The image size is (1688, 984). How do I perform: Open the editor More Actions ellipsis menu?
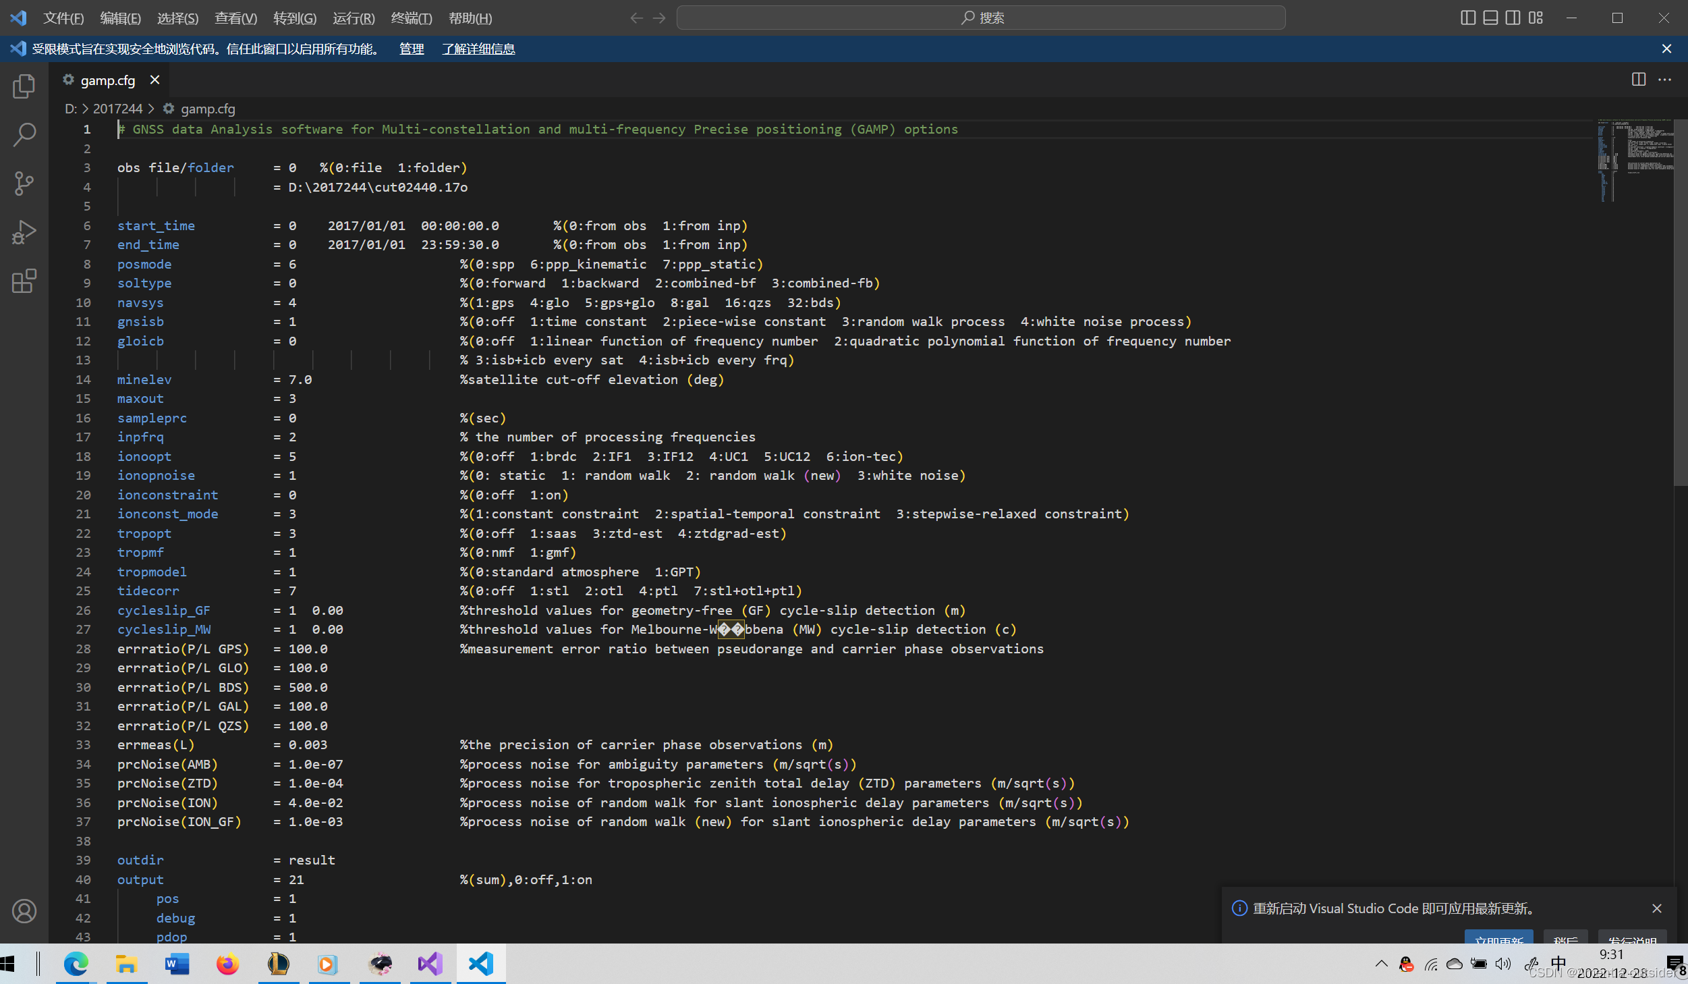click(1664, 80)
